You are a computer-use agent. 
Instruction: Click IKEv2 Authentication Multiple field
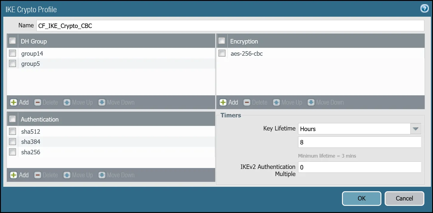[359, 167]
